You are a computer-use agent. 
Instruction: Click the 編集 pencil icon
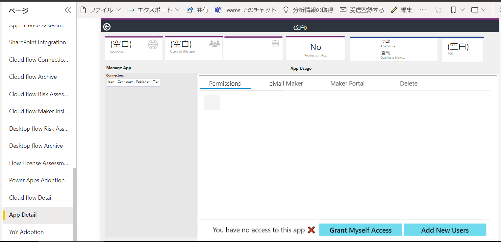(394, 10)
